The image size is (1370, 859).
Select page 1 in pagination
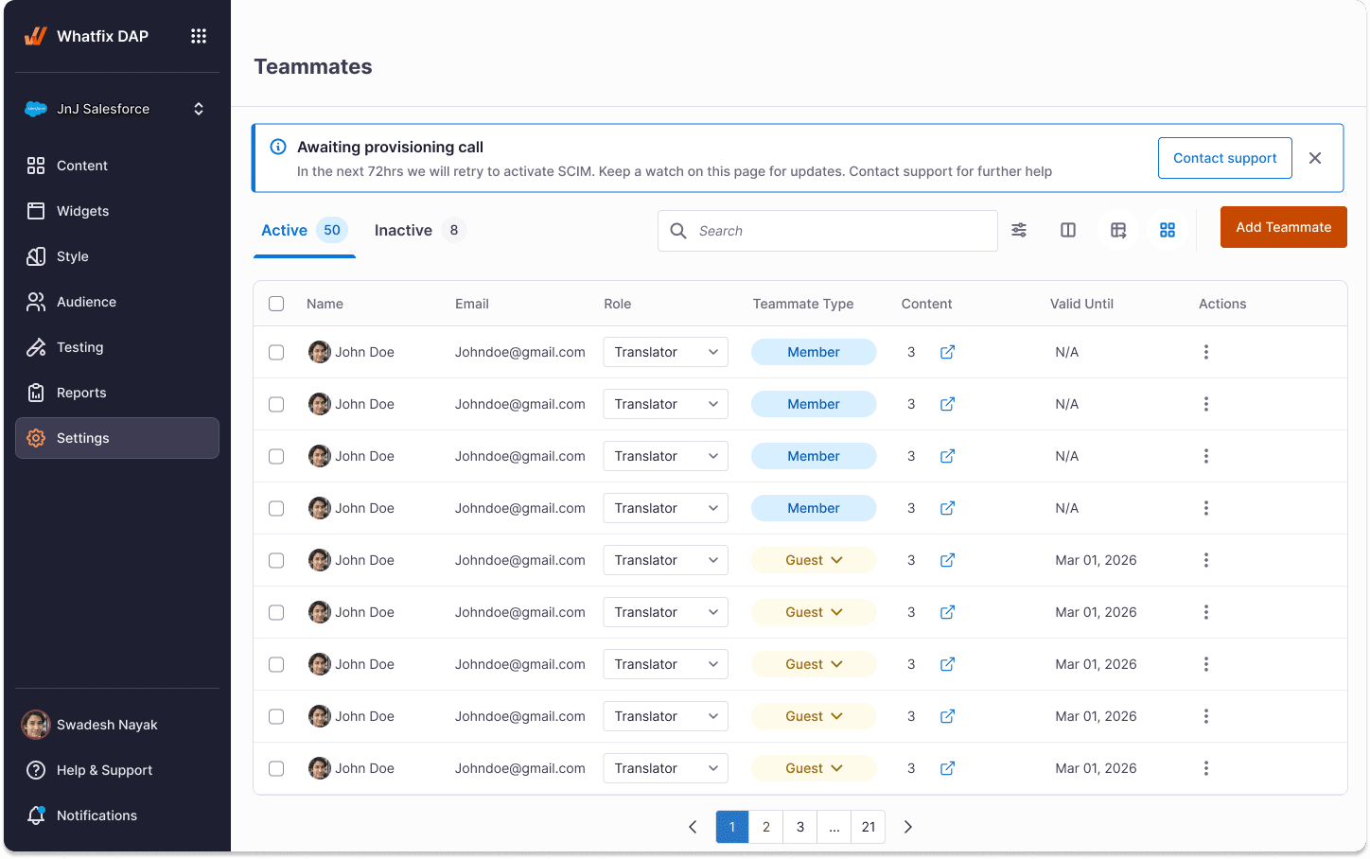coord(732,827)
